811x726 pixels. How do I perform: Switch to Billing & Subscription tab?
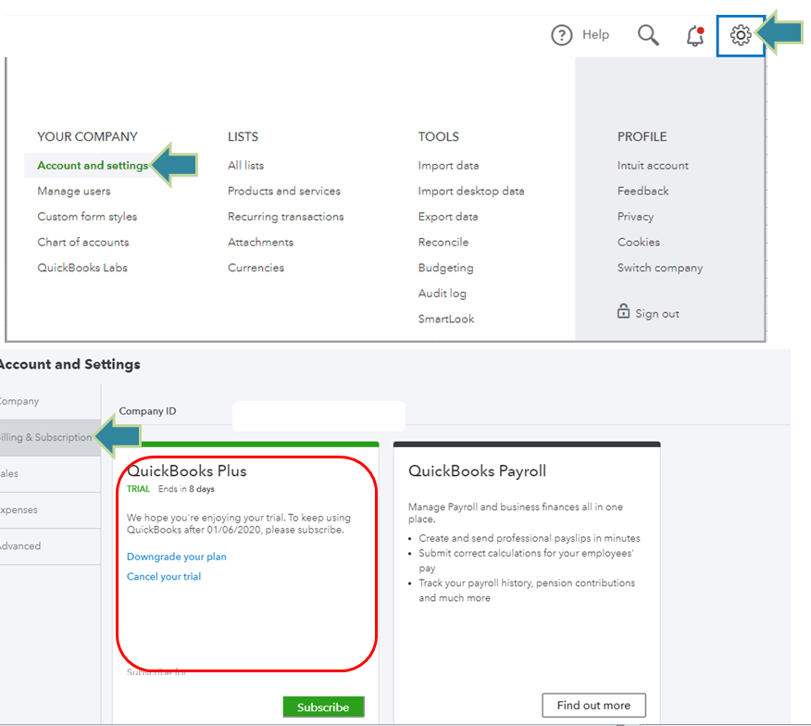click(x=50, y=438)
